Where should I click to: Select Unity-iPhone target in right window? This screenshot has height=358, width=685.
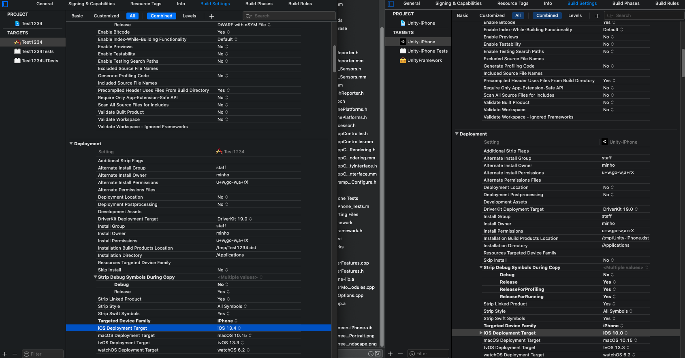click(x=421, y=42)
